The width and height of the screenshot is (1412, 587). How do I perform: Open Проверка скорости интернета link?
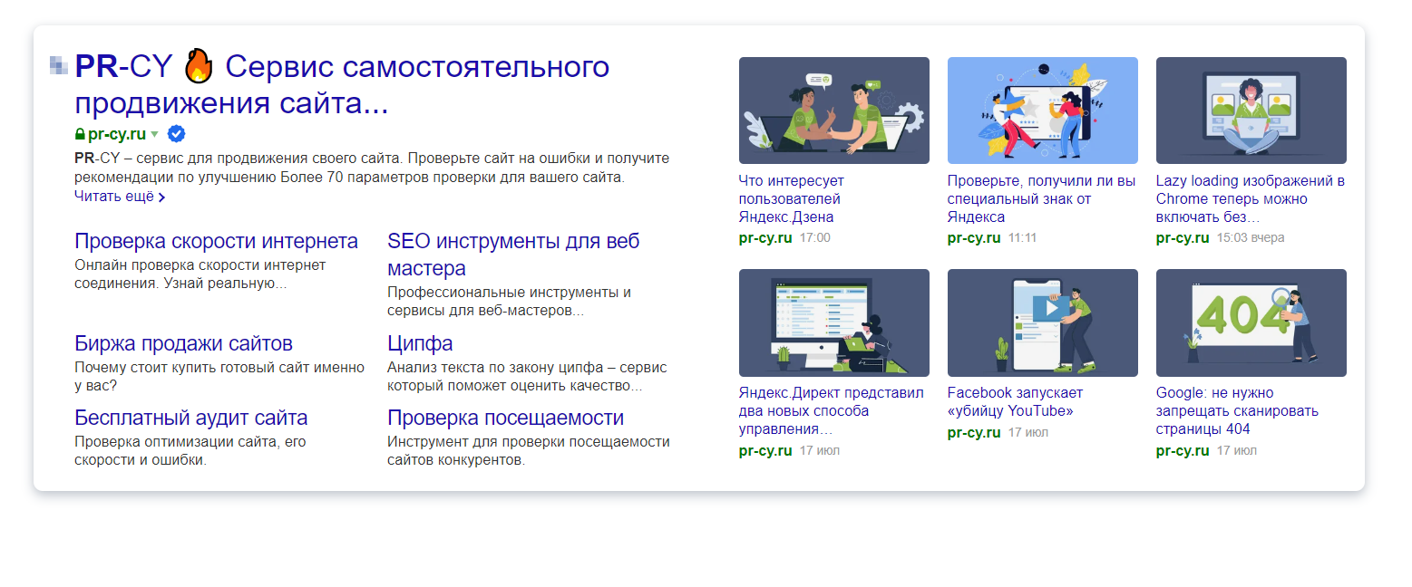pos(216,242)
